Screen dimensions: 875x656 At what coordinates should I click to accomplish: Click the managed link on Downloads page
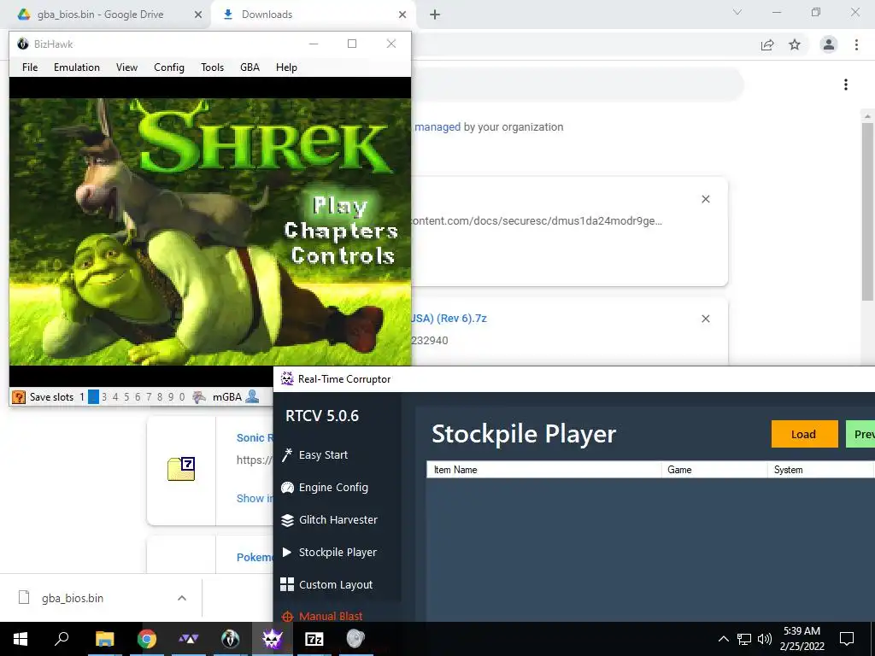point(437,127)
